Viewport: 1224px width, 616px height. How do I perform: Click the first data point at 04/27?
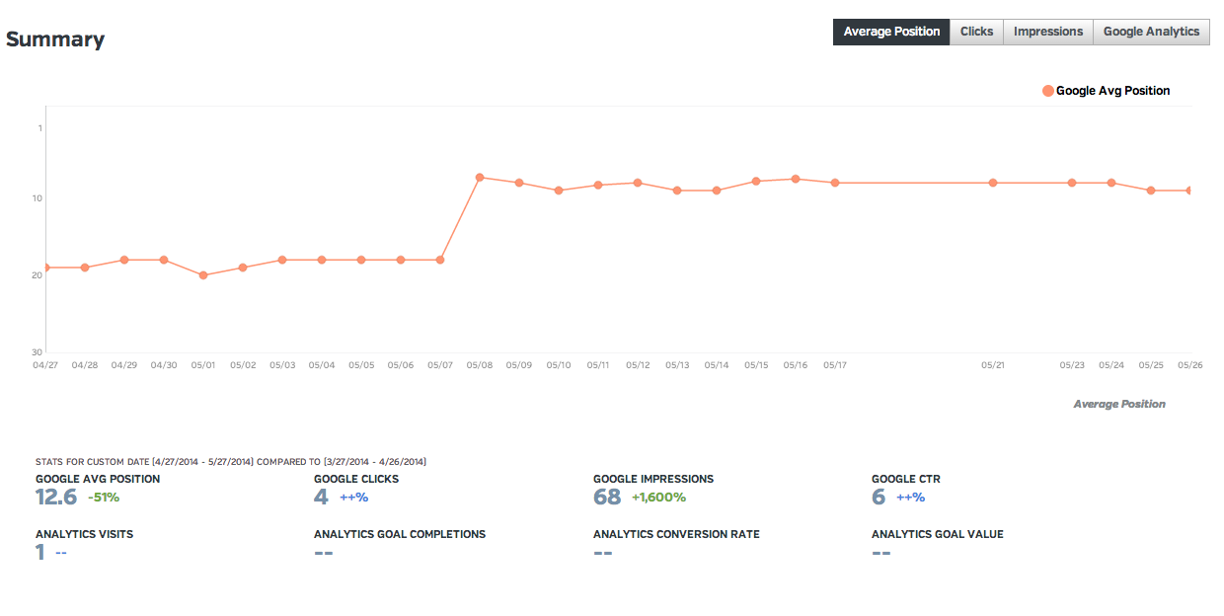point(46,268)
